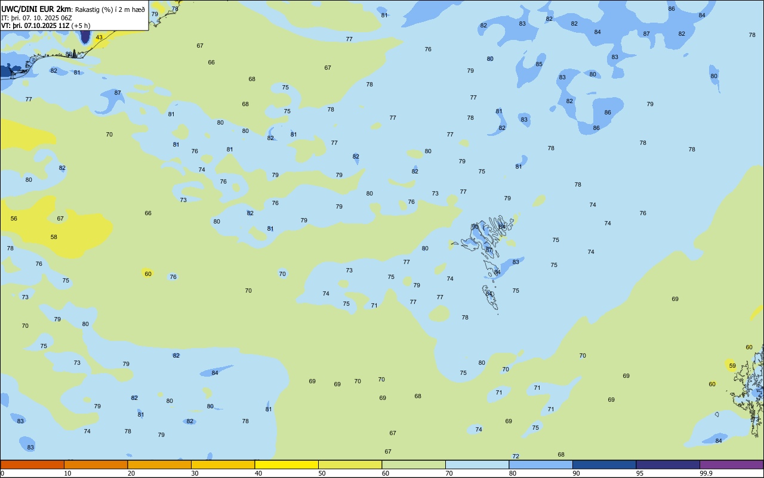Click the legend tick label '50'
This screenshot has height=478, width=764.
[x=322, y=473]
